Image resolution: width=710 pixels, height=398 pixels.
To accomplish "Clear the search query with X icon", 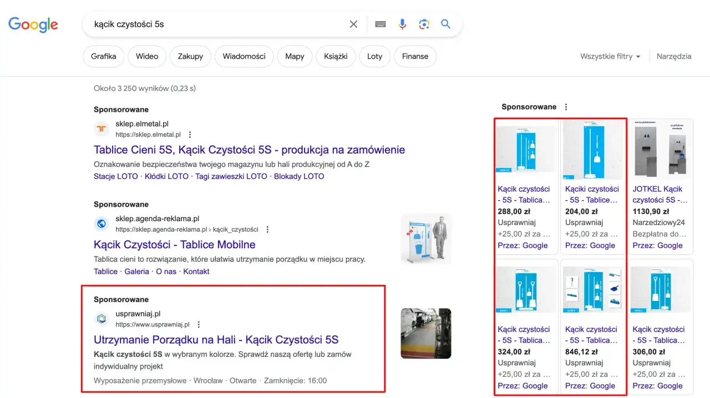I will click(353, 24).
